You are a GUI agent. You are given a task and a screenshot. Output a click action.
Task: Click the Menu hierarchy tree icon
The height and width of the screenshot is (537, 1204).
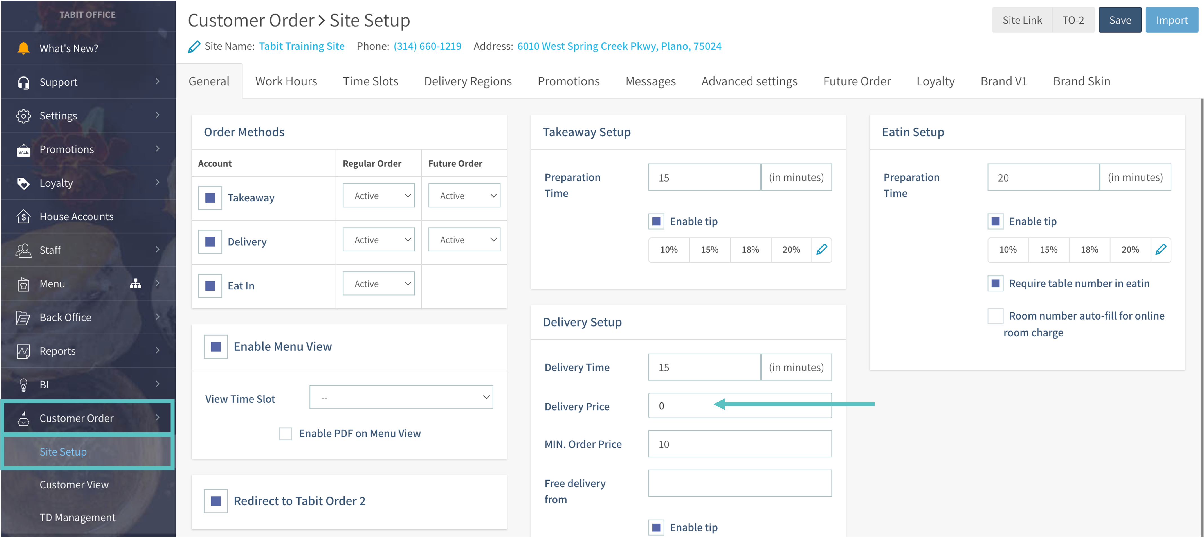point(136,284)
